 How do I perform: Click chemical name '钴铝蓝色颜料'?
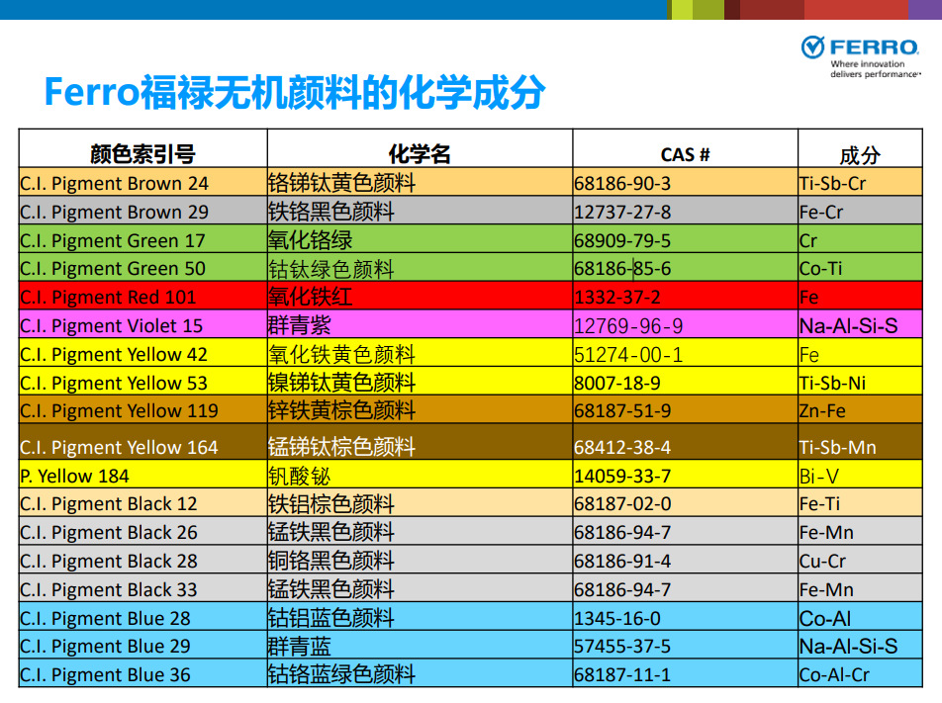pyautogui.click(x=331, y=618)
